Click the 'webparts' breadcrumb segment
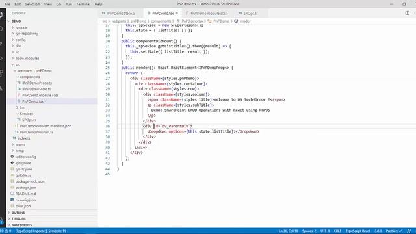Image resolution: width=416 pixels, height=234 pixels. pos(118,21)
